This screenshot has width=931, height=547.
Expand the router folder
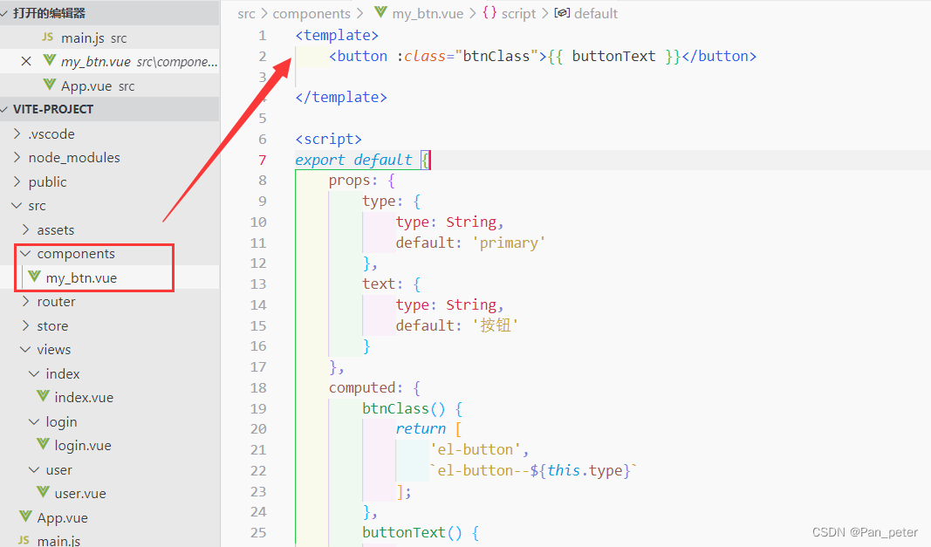25,301
